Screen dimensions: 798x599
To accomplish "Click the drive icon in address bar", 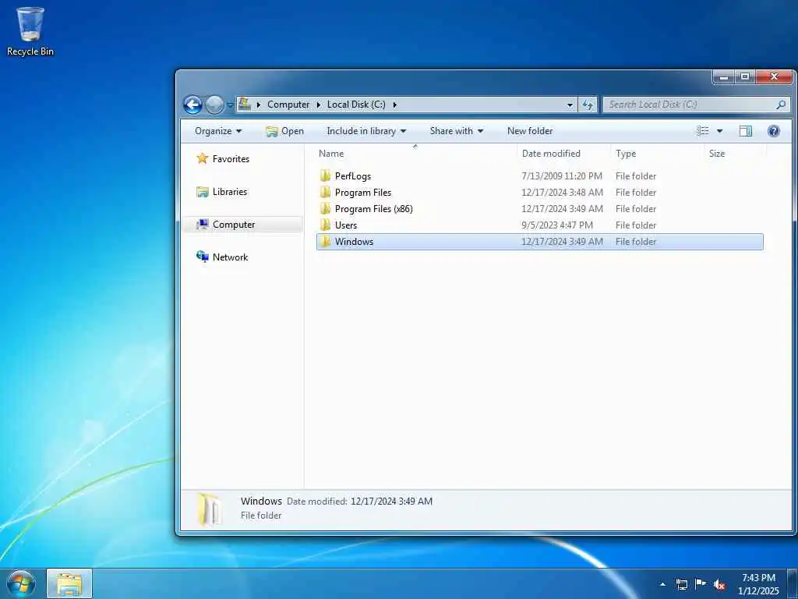I will [245, 105].
